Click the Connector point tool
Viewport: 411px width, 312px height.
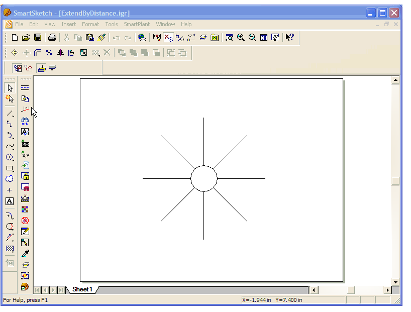pos(10,124)
